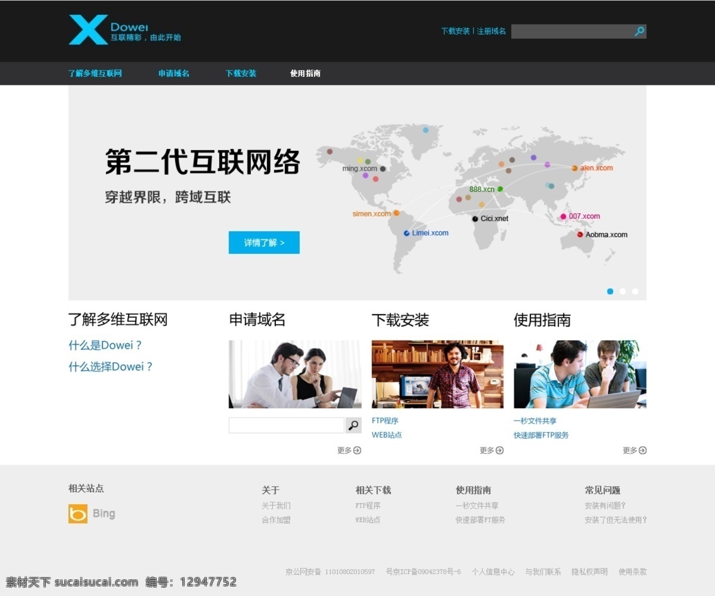Click the 下载安装 header link

456,31
